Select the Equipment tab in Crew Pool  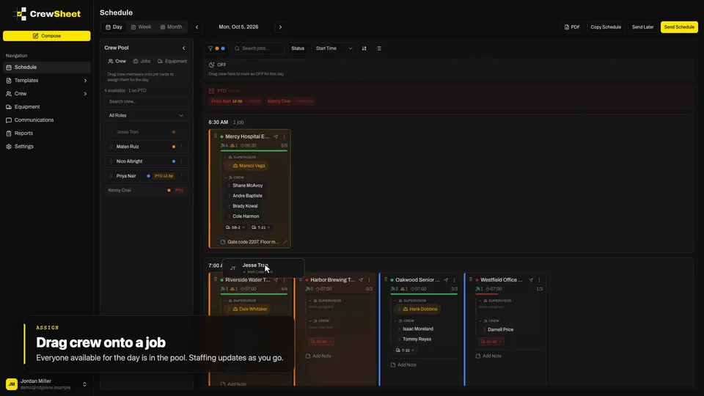click(172, 61)
